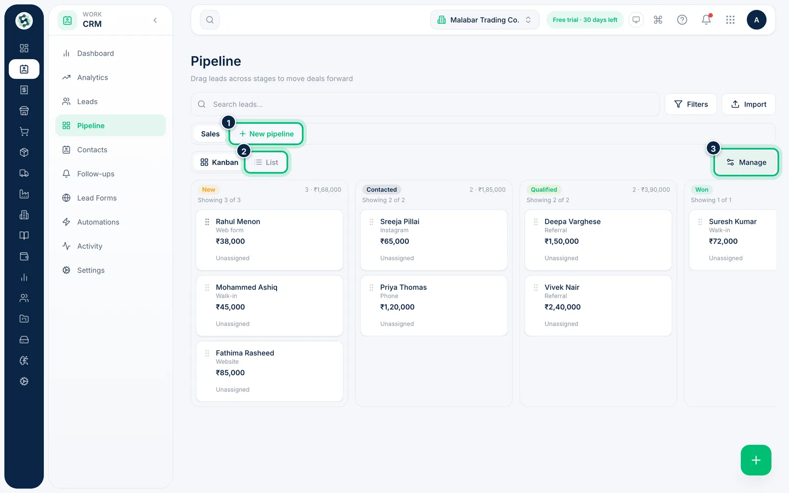789x493 pixels.
Task: Open CRM Settings in sidebar
Action: [x=110, y=270]
